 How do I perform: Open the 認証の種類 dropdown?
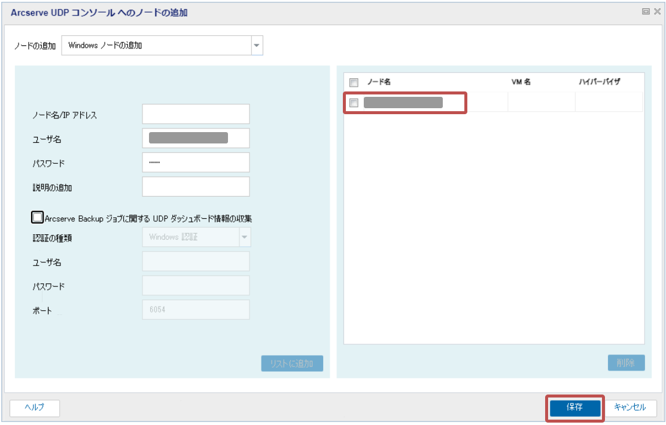coord(245,237)
